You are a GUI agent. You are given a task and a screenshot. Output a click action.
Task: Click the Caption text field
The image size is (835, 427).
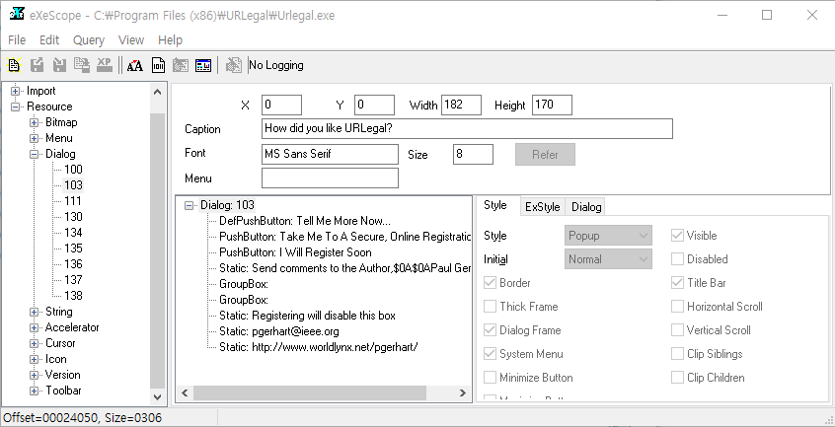click(467, 128)
